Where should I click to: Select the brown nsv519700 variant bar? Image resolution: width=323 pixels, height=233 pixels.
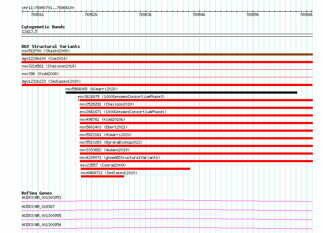pos(167,54)
